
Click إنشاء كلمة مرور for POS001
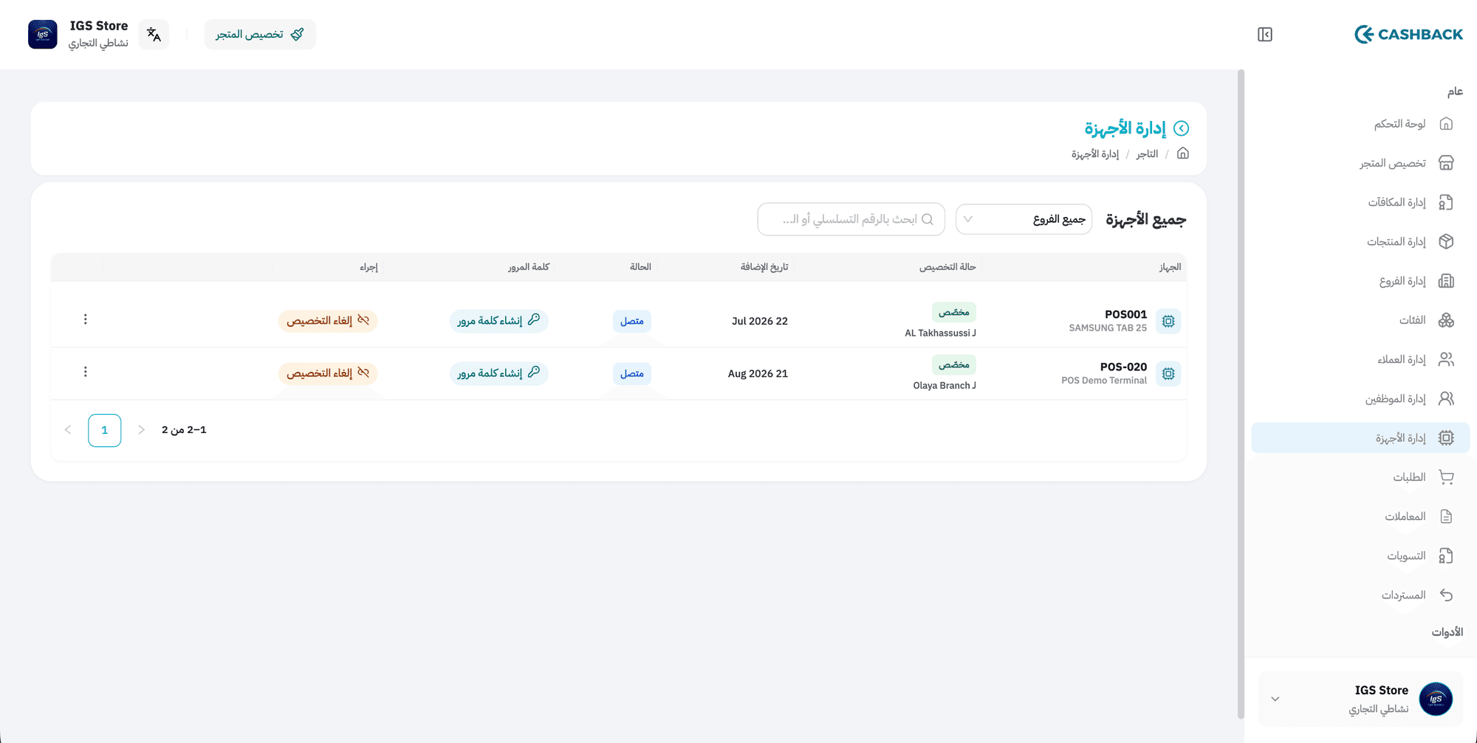499,321
